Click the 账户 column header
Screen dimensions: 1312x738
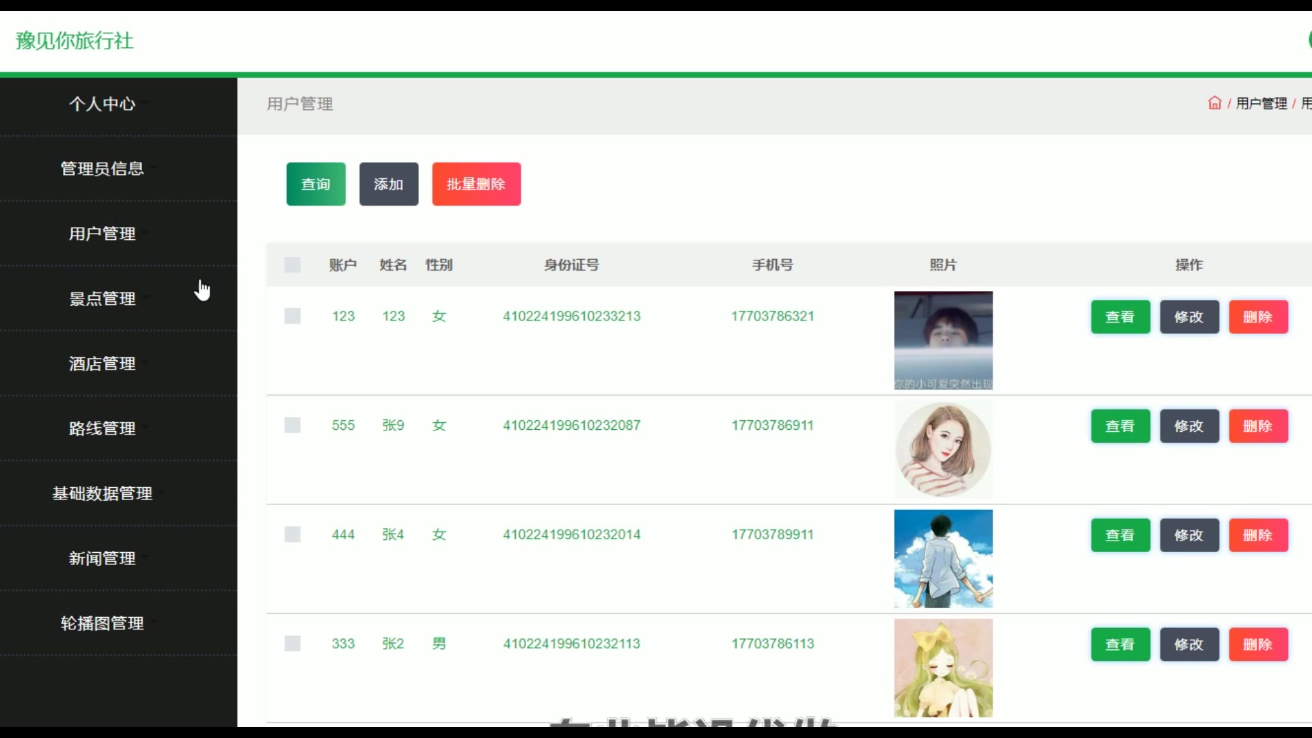tap(343, 264)
